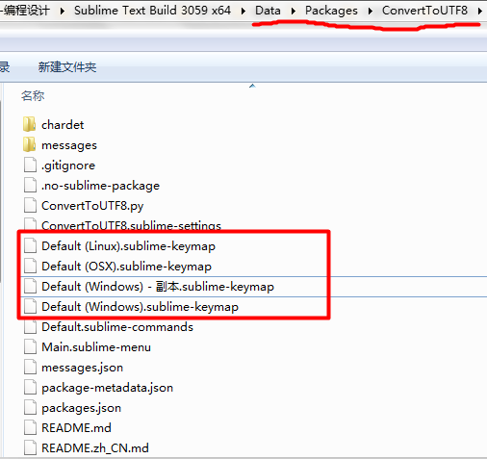Expand arrow after Sublime Text Build breadcrumb
This screenshot has width=487, height=459.
pyautogui.click(x=243, y=11)
